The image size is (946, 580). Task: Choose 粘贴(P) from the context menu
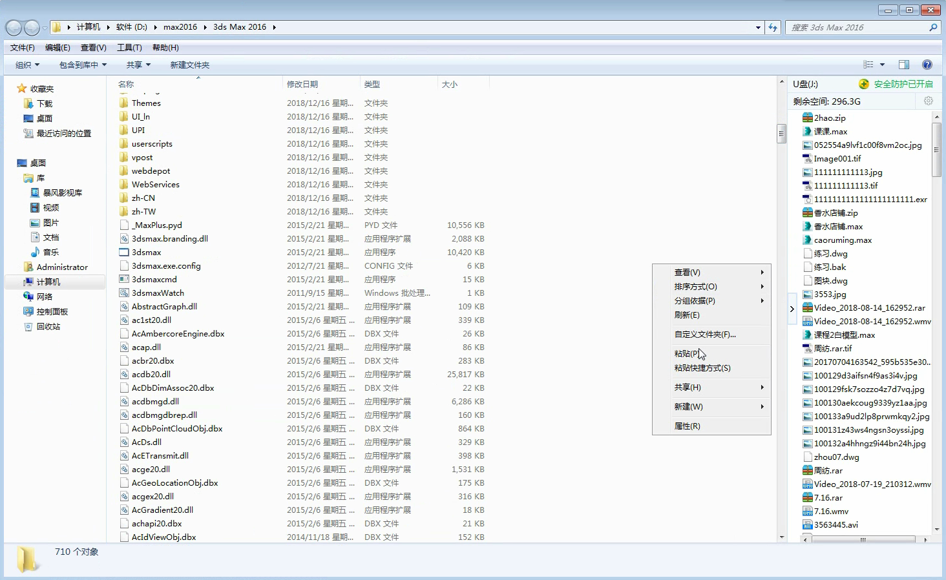711,354
